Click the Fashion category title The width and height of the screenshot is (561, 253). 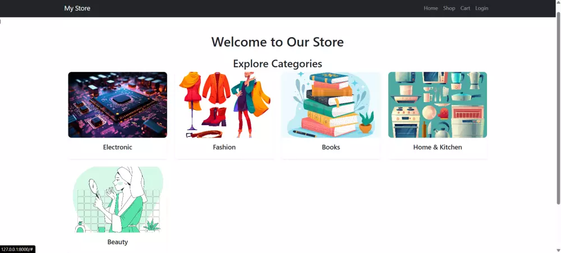point(224,147)
